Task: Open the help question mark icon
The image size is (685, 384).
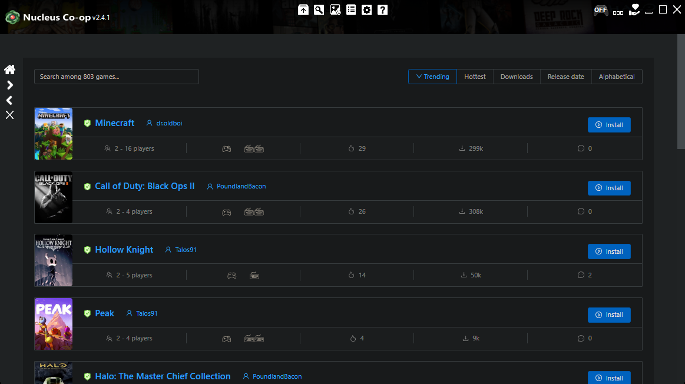Action: [382, 9]
